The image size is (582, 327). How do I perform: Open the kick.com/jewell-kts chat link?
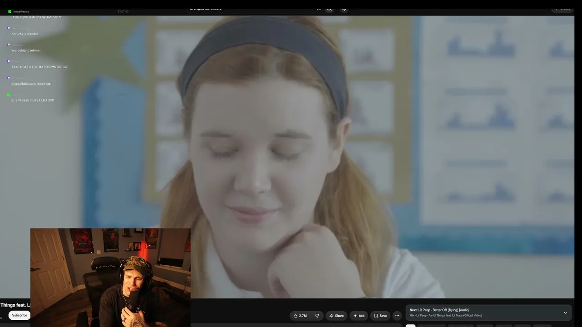pos(31,84)
